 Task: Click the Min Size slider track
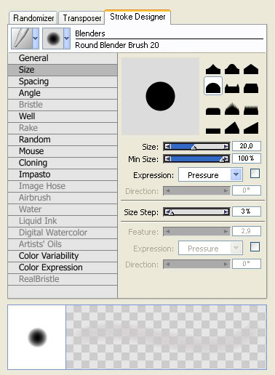(196, 159)
